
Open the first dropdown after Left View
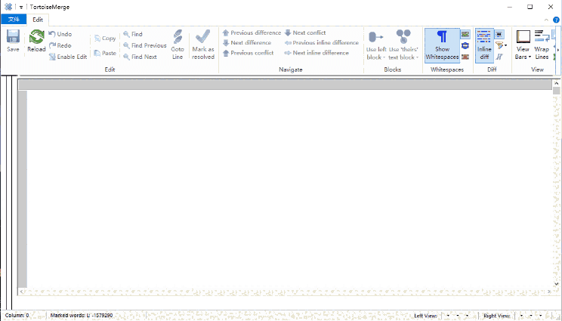(448, 316)
